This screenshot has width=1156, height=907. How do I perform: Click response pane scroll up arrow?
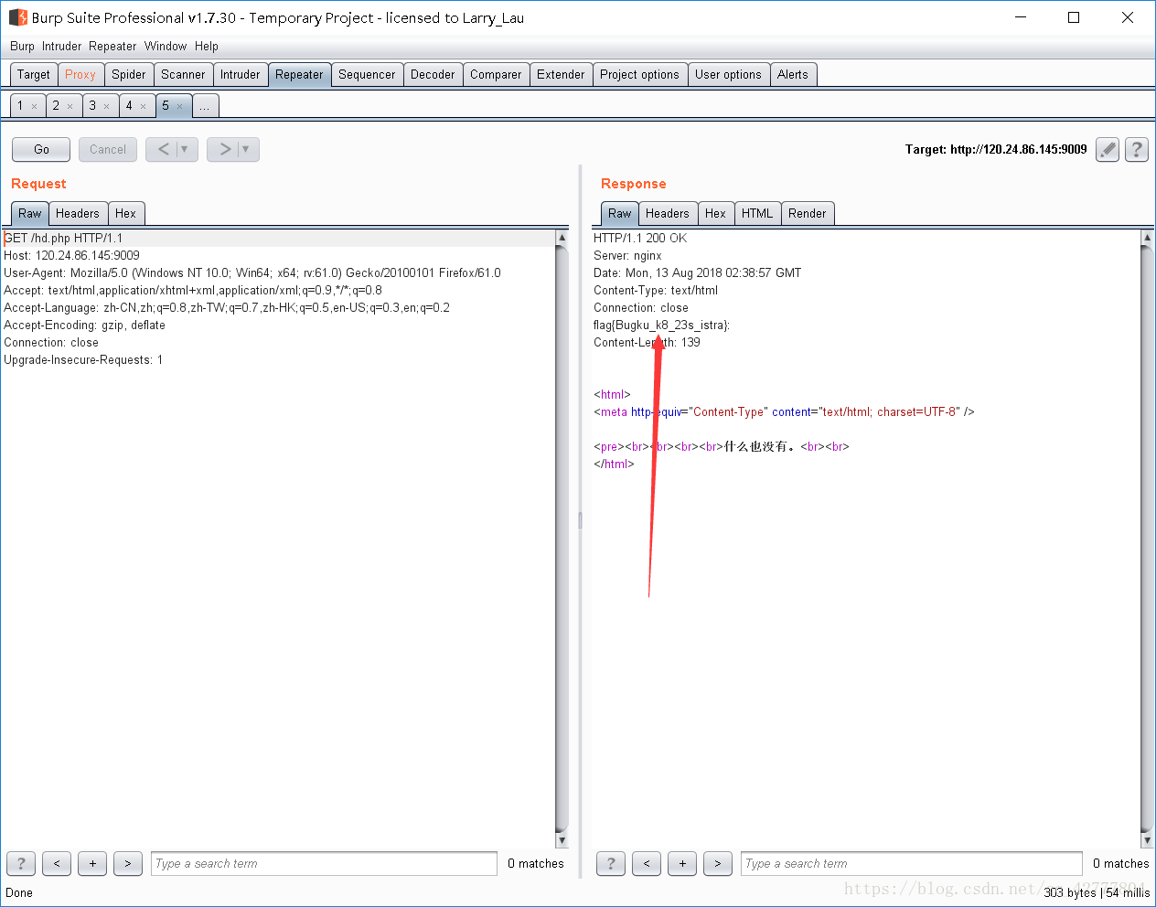tap(1147, 238)
